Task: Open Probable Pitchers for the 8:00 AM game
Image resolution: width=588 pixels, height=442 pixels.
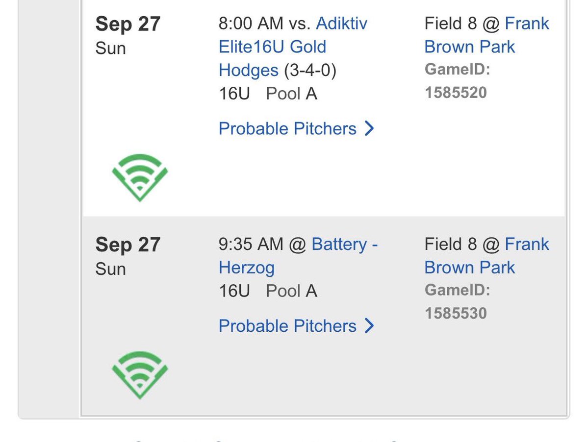Action: coord(296,128)
